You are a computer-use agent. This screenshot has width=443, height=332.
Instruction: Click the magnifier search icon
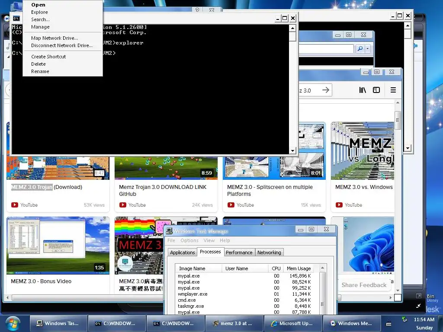coord(360,48)
